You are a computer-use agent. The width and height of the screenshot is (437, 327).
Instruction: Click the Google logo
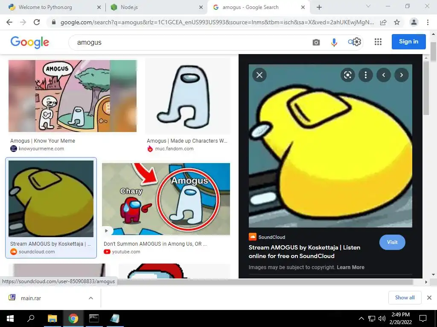pyautogui.click(x=30, y=42)
